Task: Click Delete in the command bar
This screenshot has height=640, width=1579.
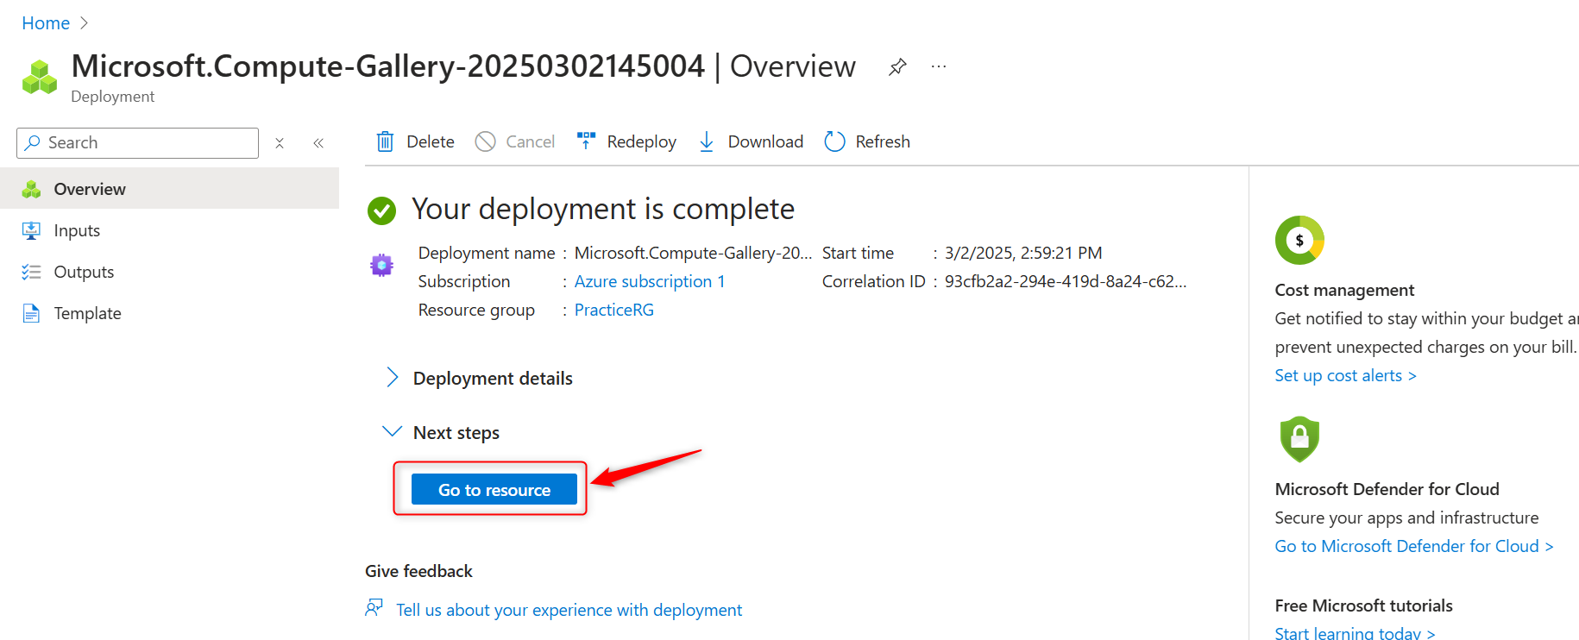Action: pyautogui.click(x=431, y=141)
